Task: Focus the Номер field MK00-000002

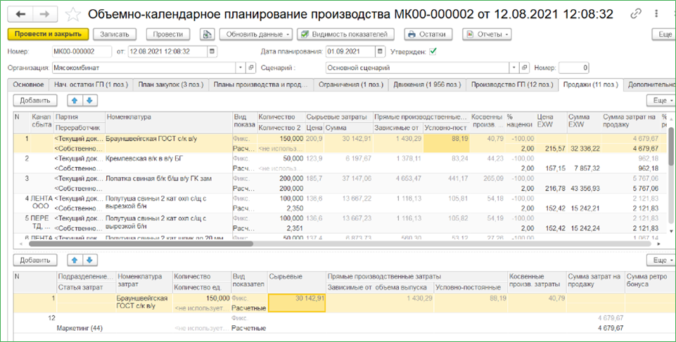Action: (x=82, y=52)
